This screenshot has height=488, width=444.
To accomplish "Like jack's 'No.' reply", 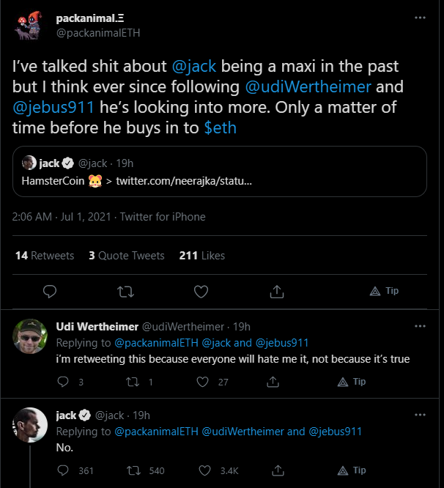I will 204,470.
